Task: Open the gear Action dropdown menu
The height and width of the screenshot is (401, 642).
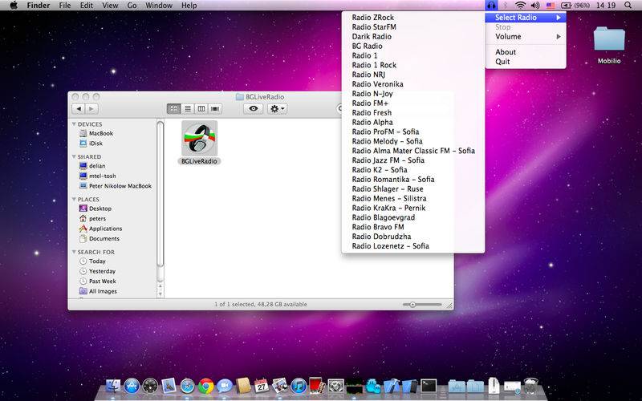Action: [x=277, y=108]
